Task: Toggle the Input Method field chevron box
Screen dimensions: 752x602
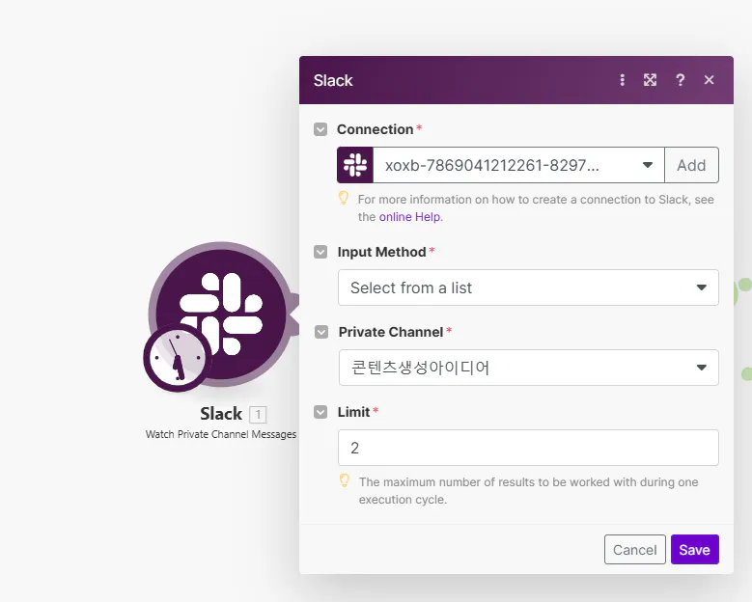Action: click(320, 252)
